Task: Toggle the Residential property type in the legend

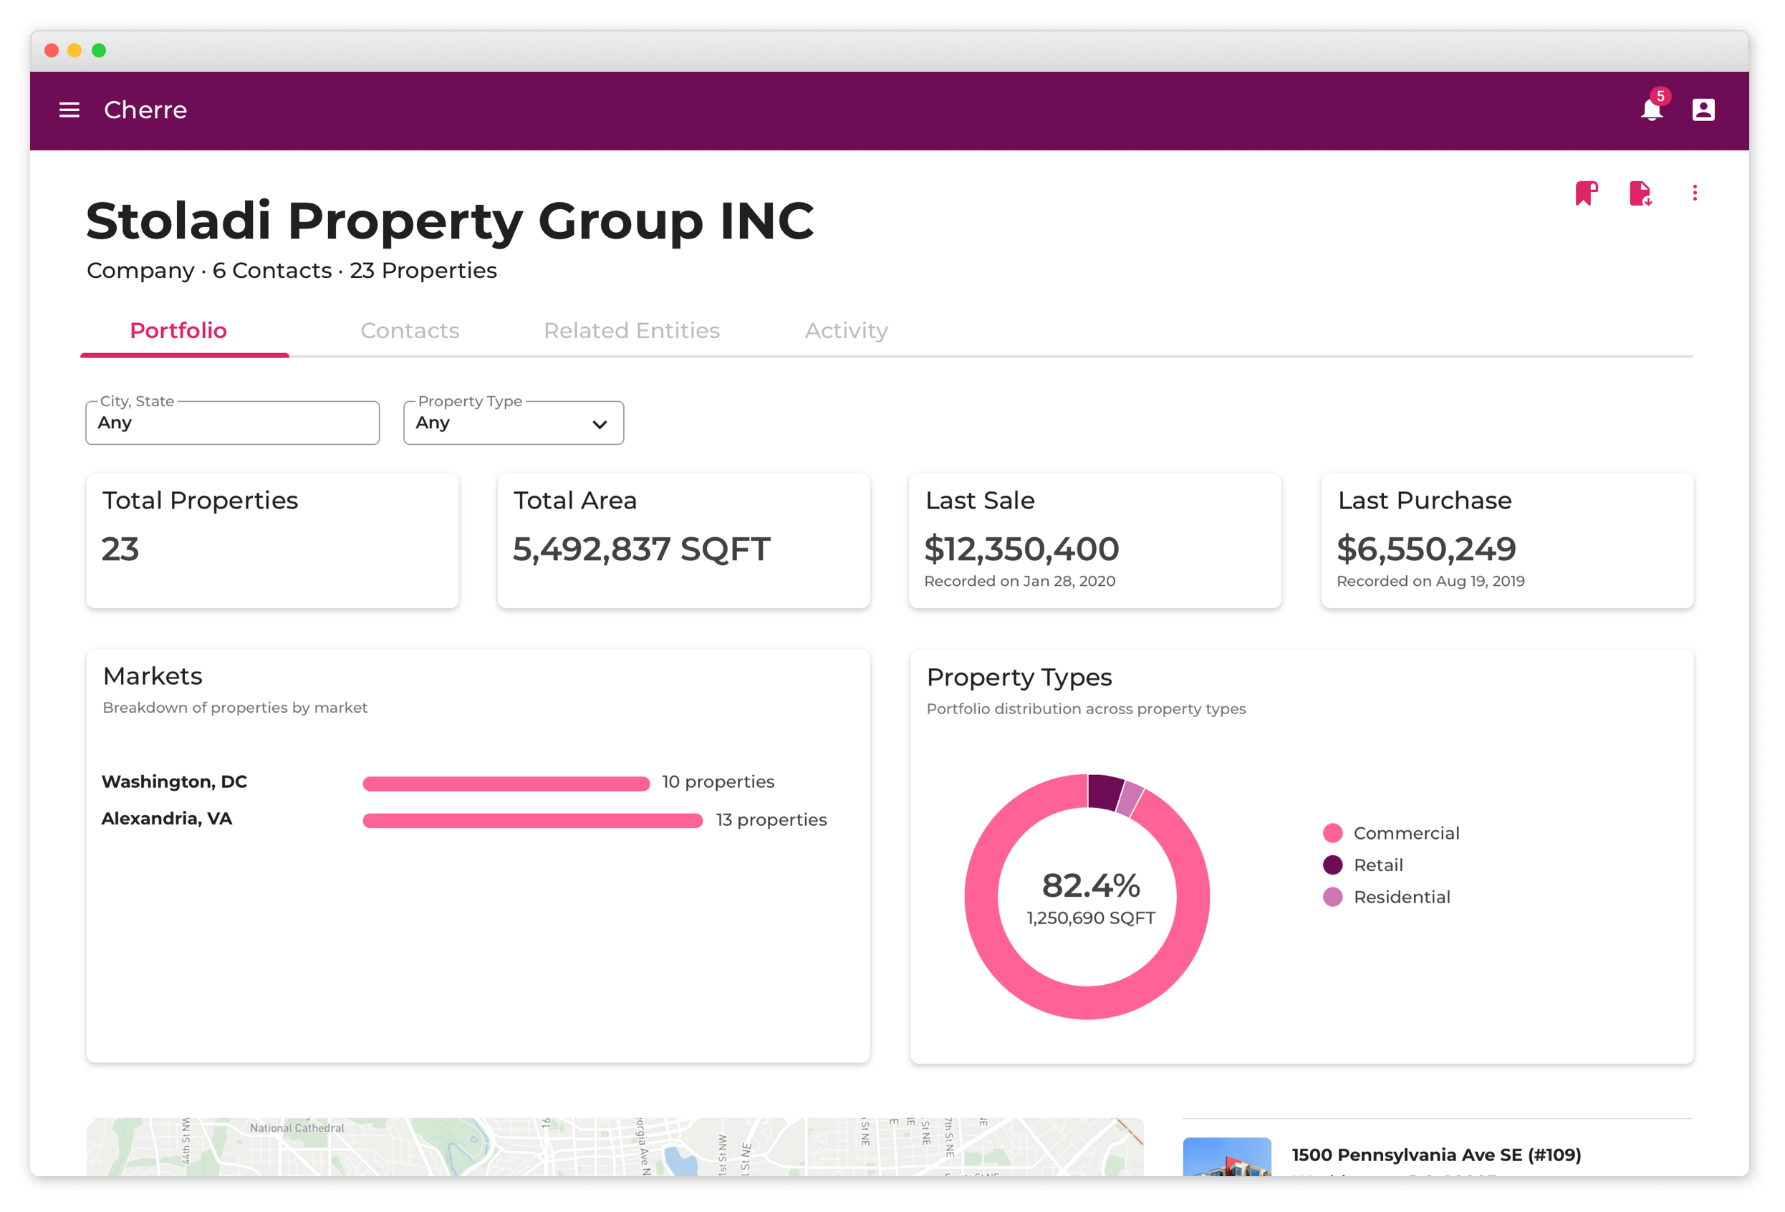Action: tap(1332, 897)
